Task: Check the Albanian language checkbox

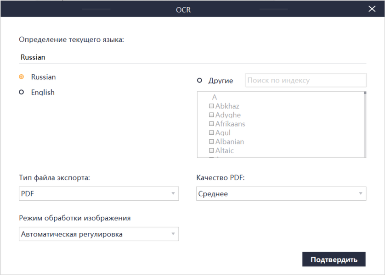Action: click(211, 142)
